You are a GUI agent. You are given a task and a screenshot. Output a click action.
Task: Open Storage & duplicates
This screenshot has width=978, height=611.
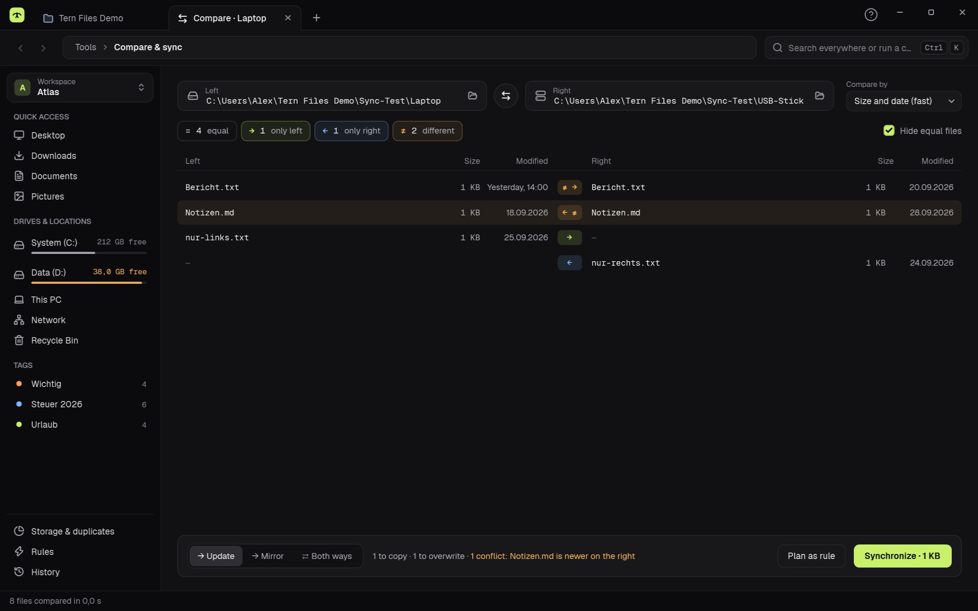coord(80,531)
